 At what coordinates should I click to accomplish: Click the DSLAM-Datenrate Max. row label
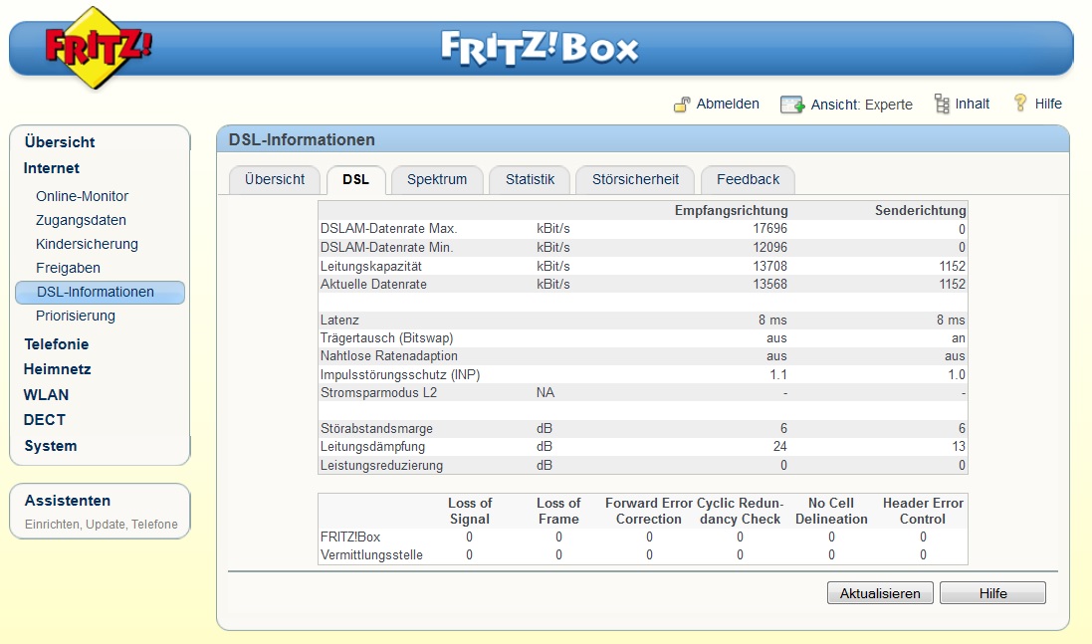click(x=388, y=228)
